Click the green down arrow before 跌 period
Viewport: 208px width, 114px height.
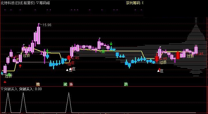coord(111,44)
